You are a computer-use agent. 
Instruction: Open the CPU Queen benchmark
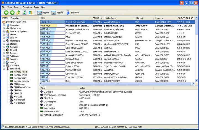[19, 84]
